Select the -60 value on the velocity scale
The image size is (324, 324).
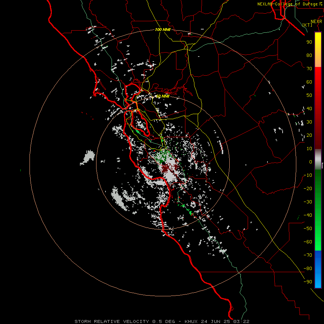point(308,242)
